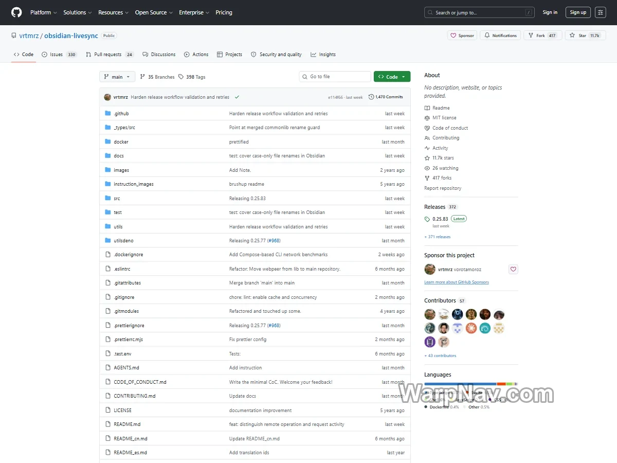This screenshot has width=617, height=463.
Task: View 417 forks link
Action: (438, 178)
